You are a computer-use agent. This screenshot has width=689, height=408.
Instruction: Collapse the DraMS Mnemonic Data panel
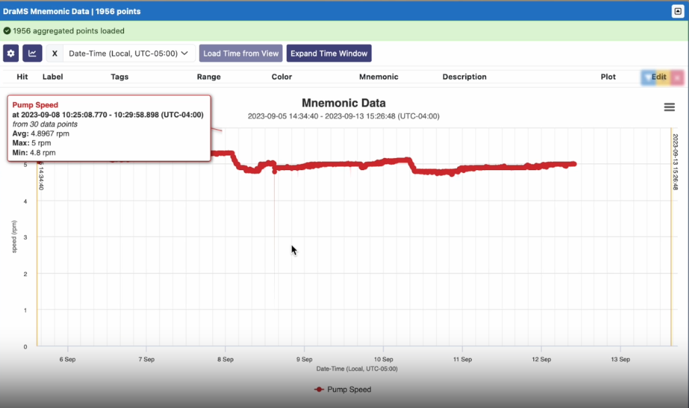coord(677,11)
